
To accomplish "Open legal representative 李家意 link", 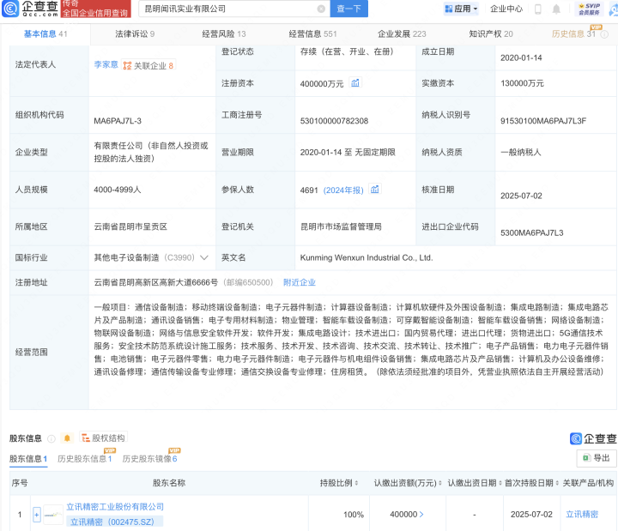I will tap(106, 65).
